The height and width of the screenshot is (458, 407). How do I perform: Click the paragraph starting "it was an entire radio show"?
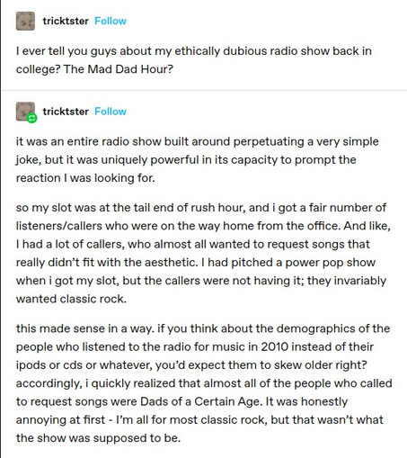[198, 160]
